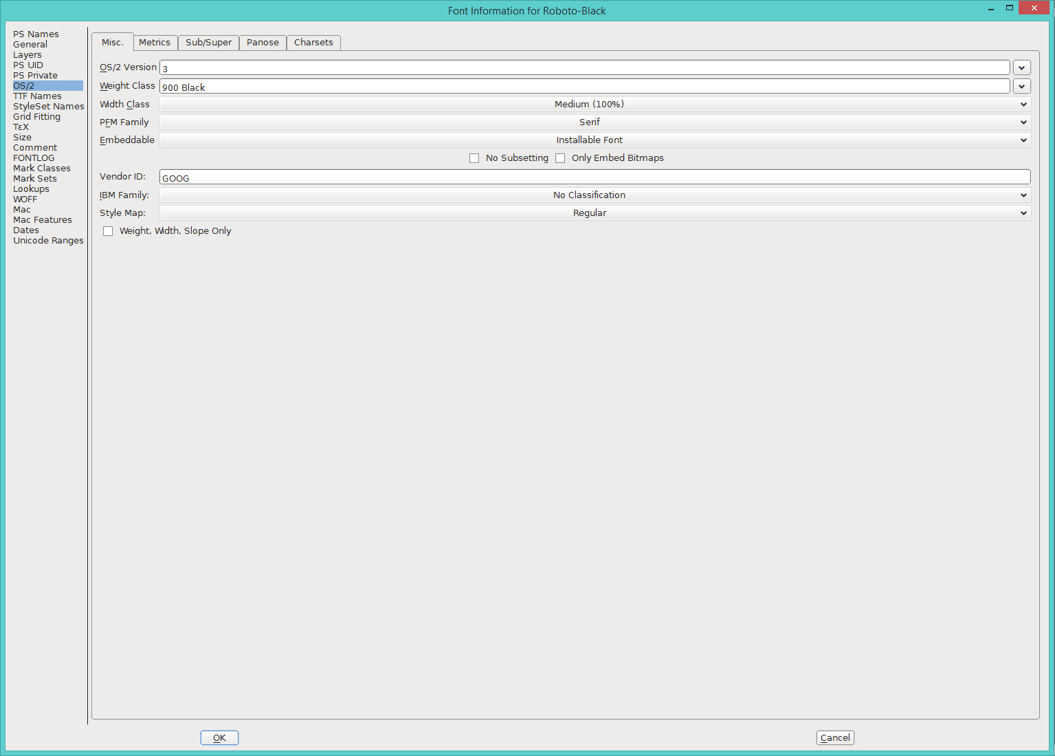Open Unicode Ranges in the sidebar

point(48,241)
